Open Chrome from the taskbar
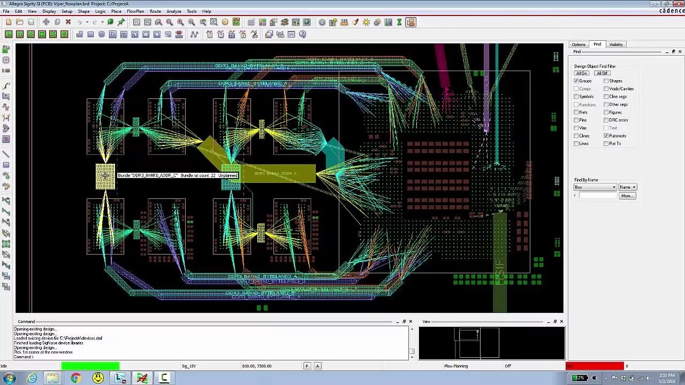685x385 pixels. coord(75,378)
